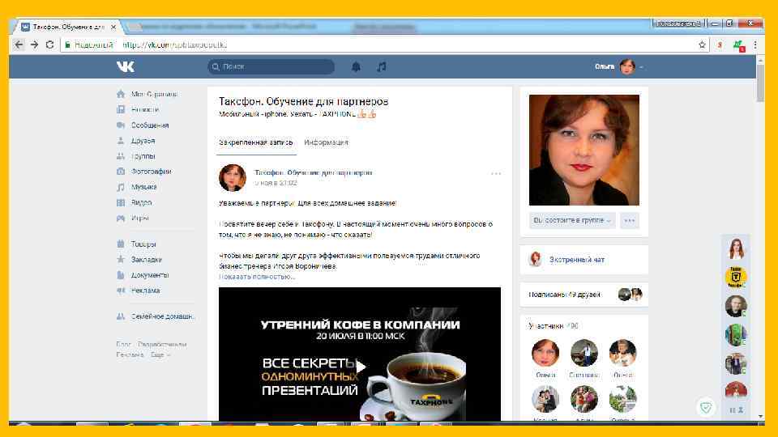Click Показать полностью link

pos(257,277)
